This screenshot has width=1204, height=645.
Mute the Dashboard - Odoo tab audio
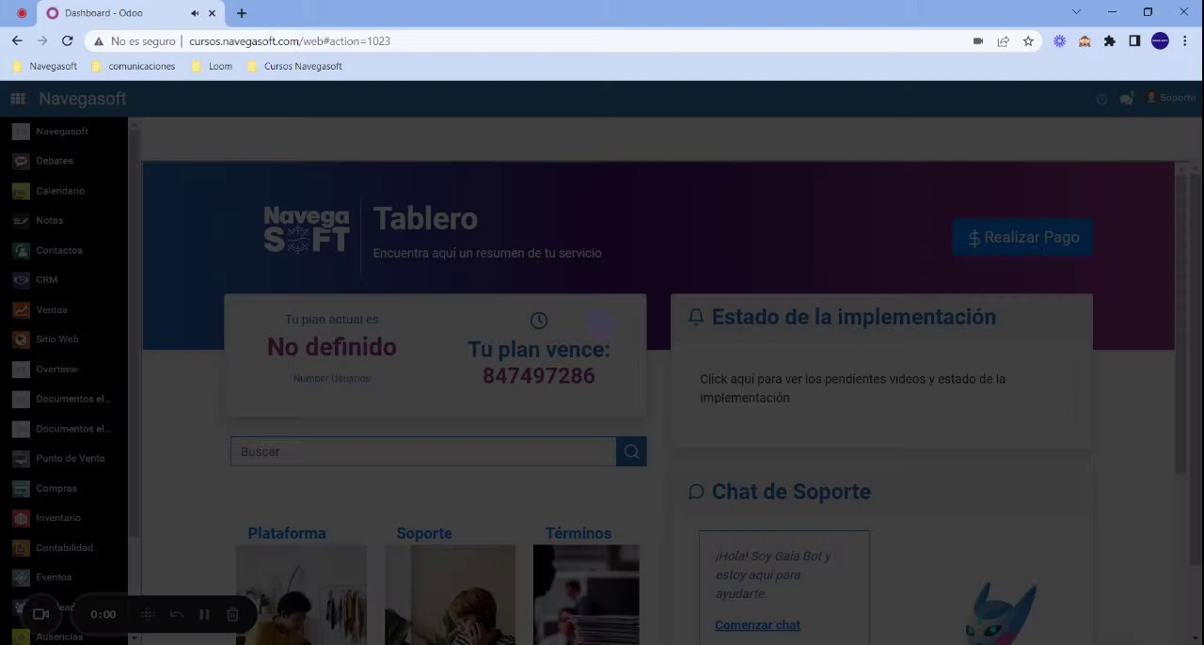[195, 13]
